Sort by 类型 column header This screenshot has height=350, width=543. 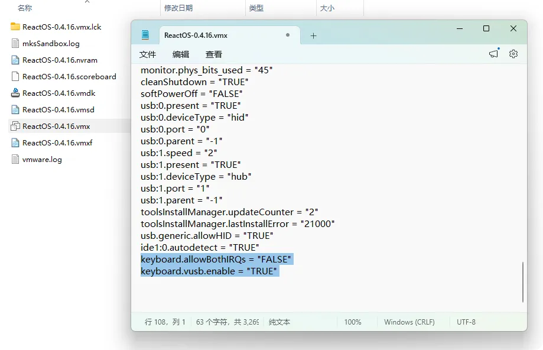pos(256,8)
